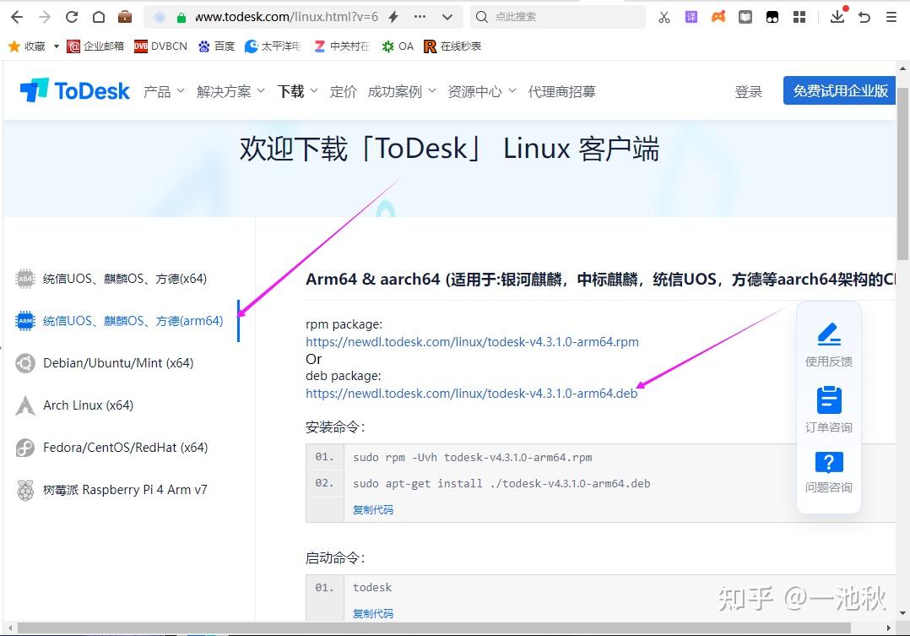
Task: Open the purple translate extension icon
Action: tap(691, 17)
